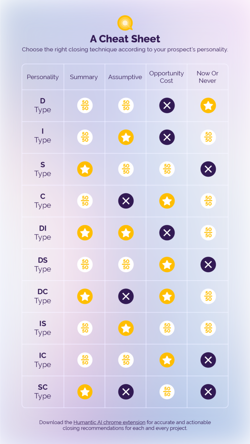This screenshot has height=444, width=250.
Task: Open the Humantic AI chrome extension link
Action: tap(109, 422)
